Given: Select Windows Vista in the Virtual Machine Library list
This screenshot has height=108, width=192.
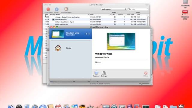Looking at the screenshot, I should click(70, 34).
